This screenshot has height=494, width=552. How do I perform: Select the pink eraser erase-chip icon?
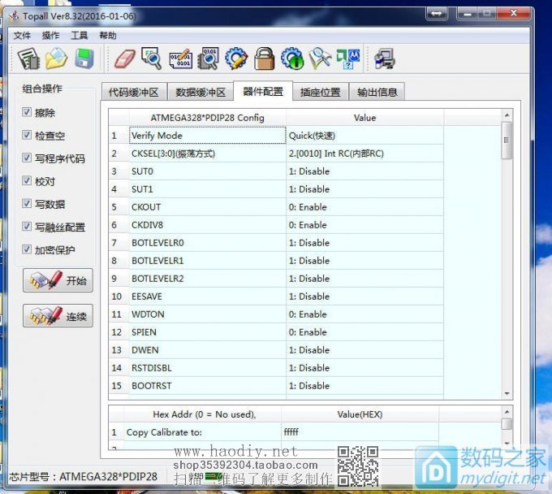click(123, 58)
